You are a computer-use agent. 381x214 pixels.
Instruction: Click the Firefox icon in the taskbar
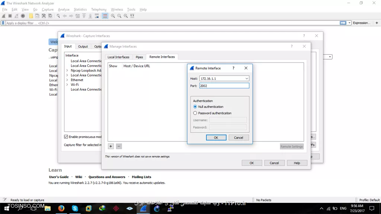point(61,208)
